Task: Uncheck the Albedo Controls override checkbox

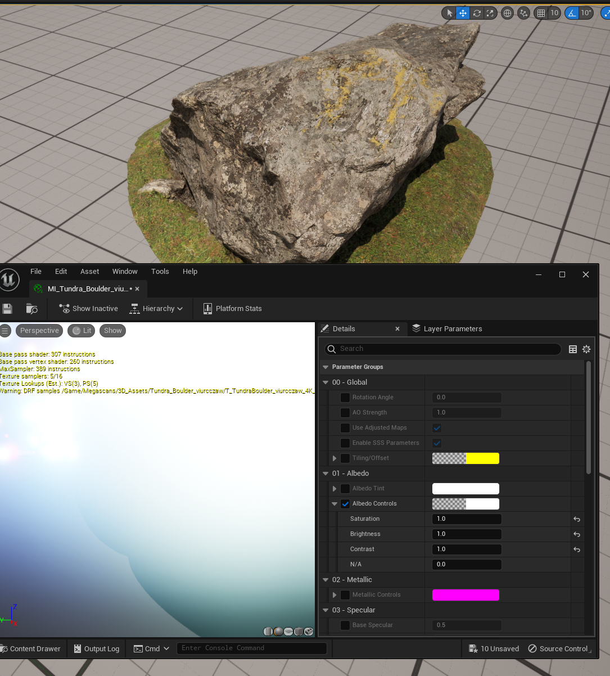Action: coord(345,504)
